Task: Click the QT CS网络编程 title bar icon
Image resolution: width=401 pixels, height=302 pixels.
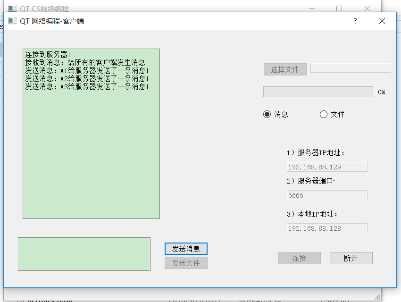Action: point(13,8)
